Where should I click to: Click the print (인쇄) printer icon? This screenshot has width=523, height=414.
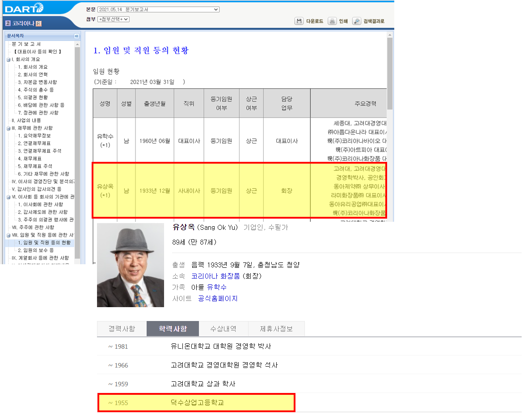(x=332, y=21)
